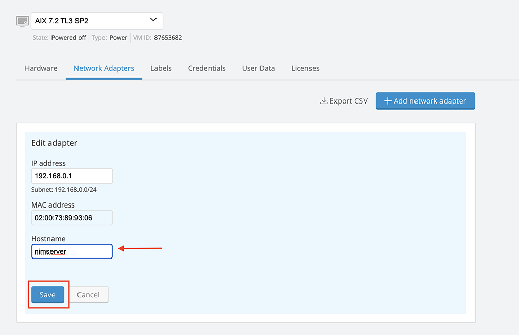Click the Hostname field with nimserver
The width and height of the screenshot is (519, 335).
click(x=72, y=251)
